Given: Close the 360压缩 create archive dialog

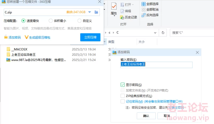Looking at the screenshot, I should click(100, 2).
